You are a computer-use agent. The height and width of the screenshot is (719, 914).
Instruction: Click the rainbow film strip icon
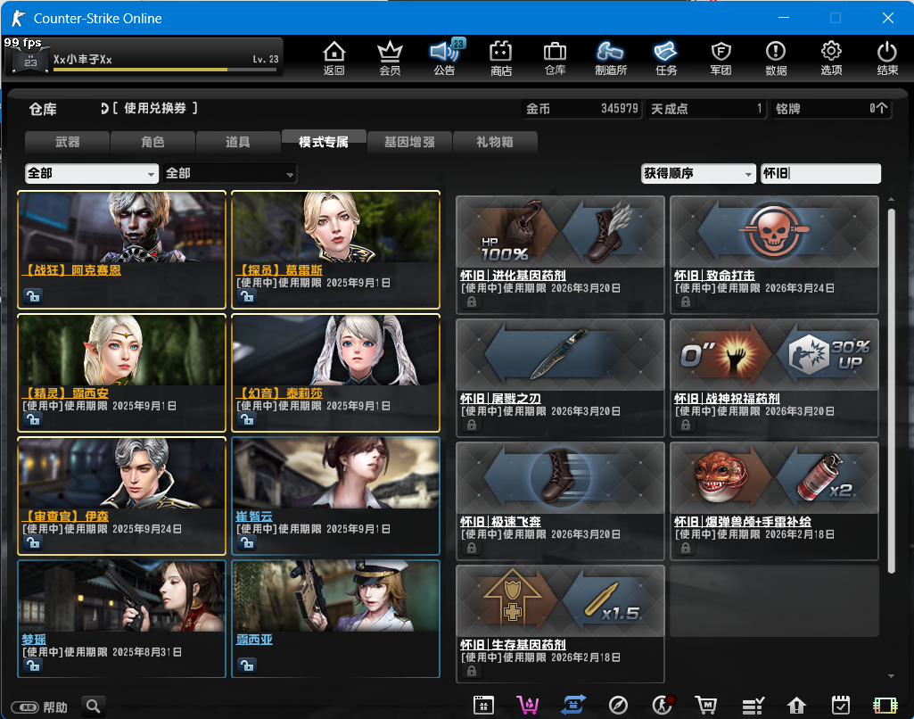pos(885,706)
